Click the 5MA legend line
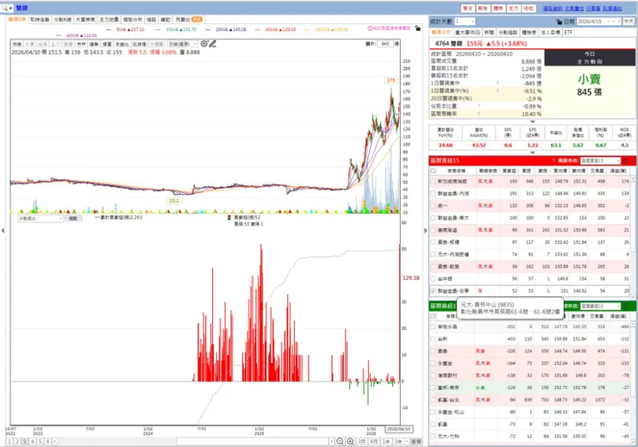The height and width of the screenshot is (447, 638). coord(125,29)
